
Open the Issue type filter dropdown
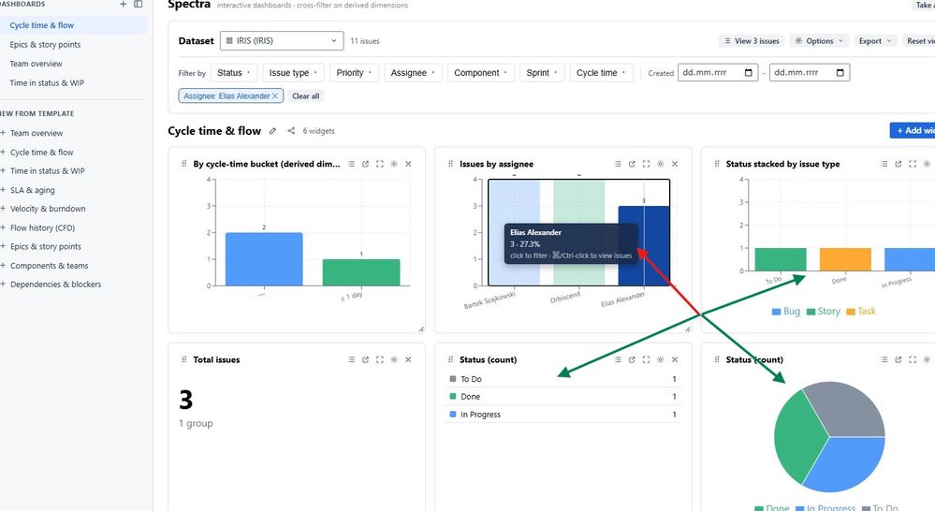pyautogui.click(x=293, y=73)
